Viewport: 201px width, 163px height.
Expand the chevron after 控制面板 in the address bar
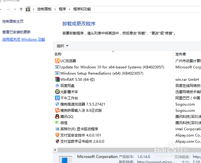point(55,9)
